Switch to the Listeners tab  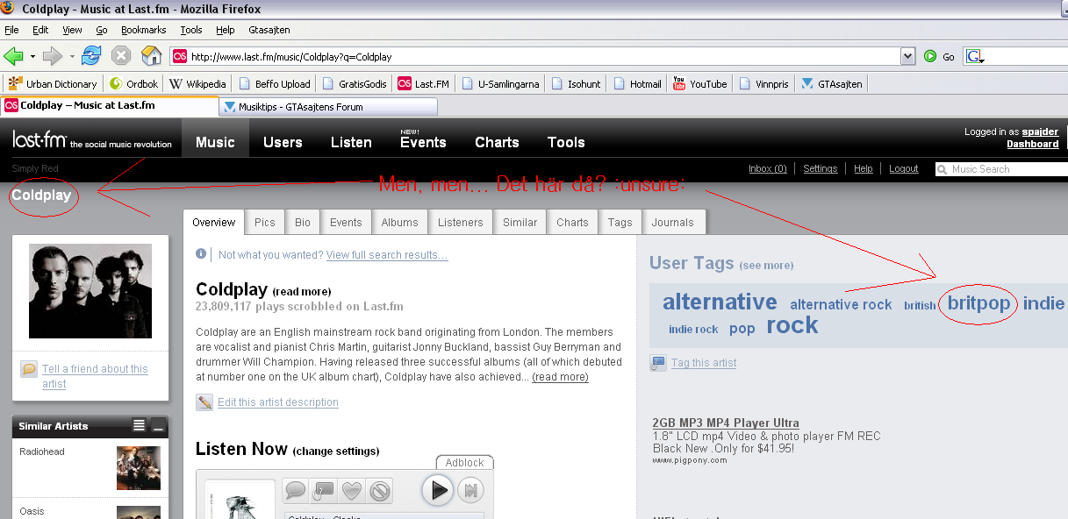pos(461,223)
